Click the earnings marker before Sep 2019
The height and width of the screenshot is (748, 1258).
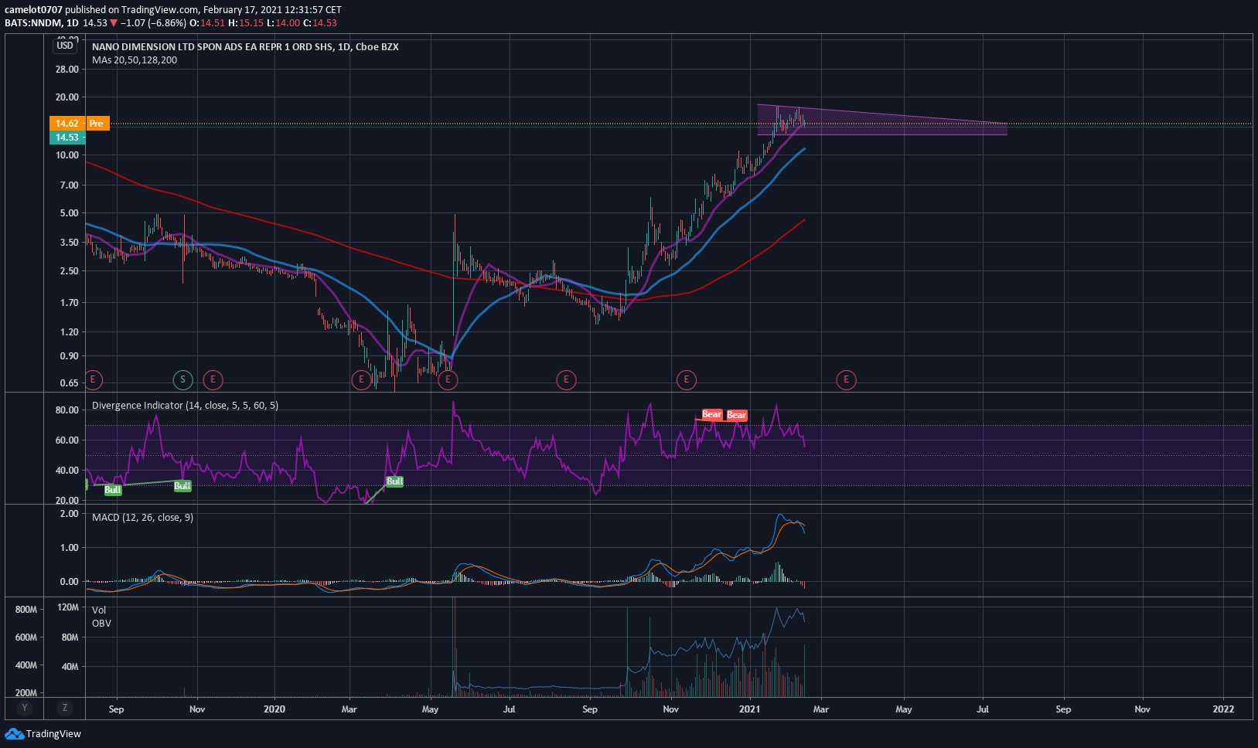(93, 379)
